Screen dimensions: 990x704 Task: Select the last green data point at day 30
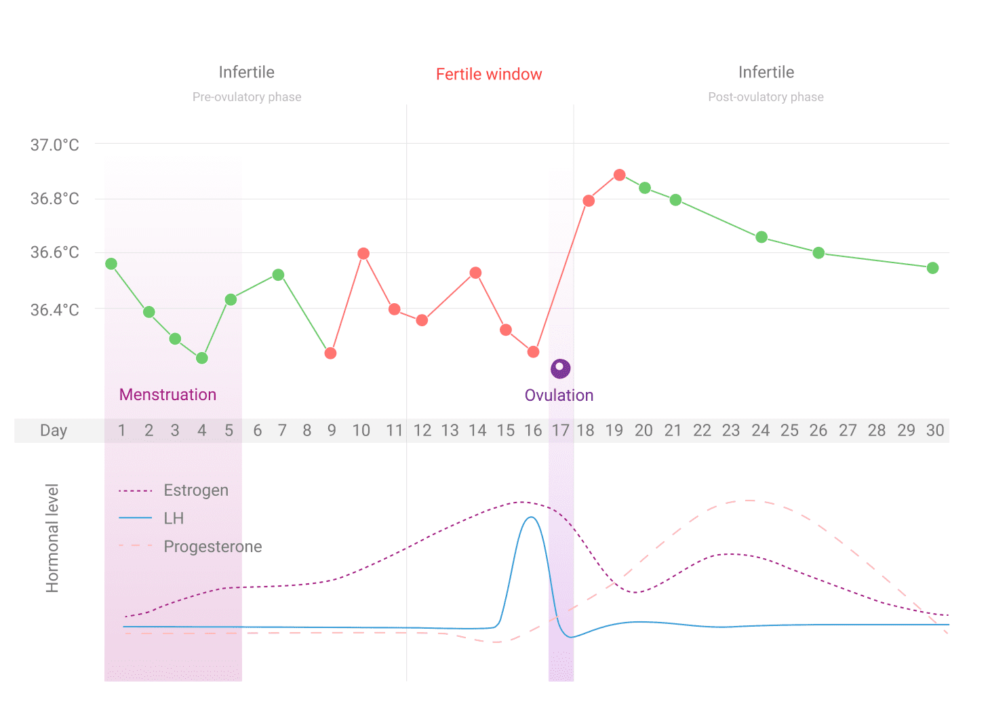tap(932, 268)
